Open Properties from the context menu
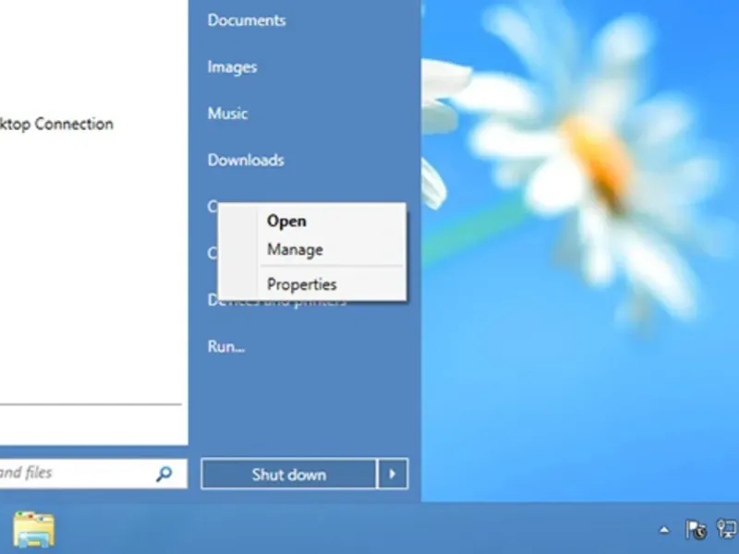Viewport: 739px width, 554px height. pyautogui.click(x=311, y=284)
